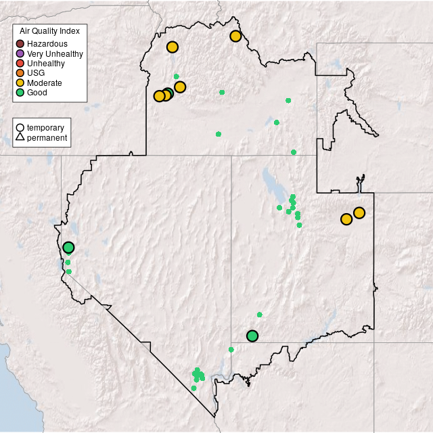Select the easternmost large yellow Moderate marker
This screenshot has height=433, width=433.
coord(359,213)
